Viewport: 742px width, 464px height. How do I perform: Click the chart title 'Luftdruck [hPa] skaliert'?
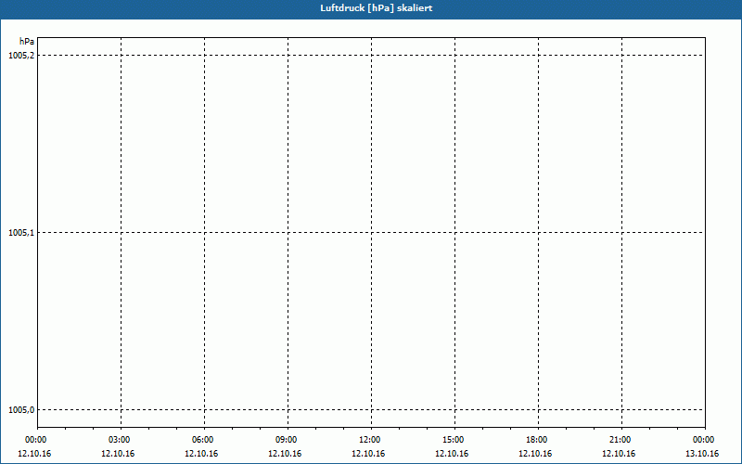pos(377,8)
